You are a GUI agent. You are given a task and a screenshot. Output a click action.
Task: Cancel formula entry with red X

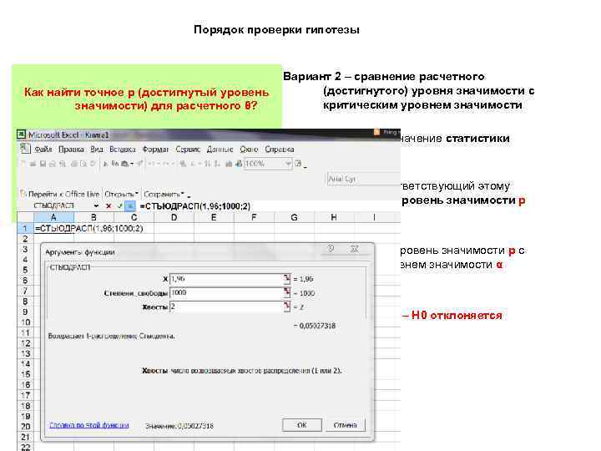click(109, 206)
